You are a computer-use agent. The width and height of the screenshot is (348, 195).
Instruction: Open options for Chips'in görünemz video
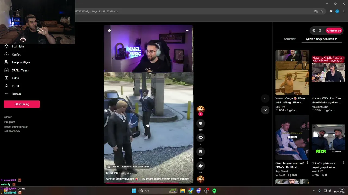(x=344, y=163)
